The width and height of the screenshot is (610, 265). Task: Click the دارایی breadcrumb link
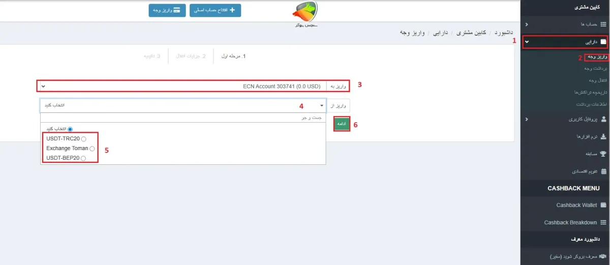point(440,33)
